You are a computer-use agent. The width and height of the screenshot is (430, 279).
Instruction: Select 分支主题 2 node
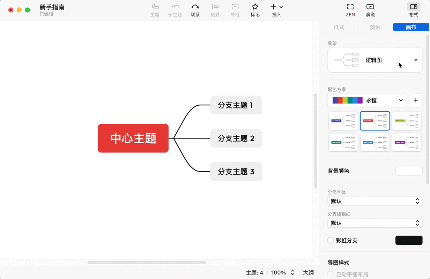236,138
